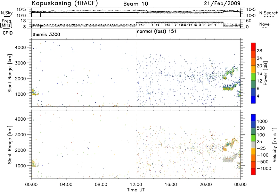Click the '28' value on Power colorbar

(x=259, y=51)
